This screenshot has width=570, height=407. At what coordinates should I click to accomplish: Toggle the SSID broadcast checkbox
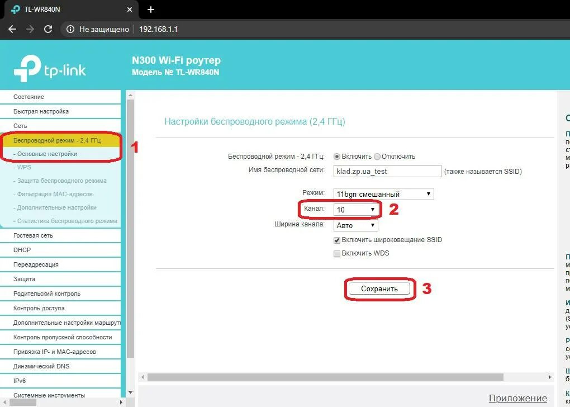coord(336,240)
